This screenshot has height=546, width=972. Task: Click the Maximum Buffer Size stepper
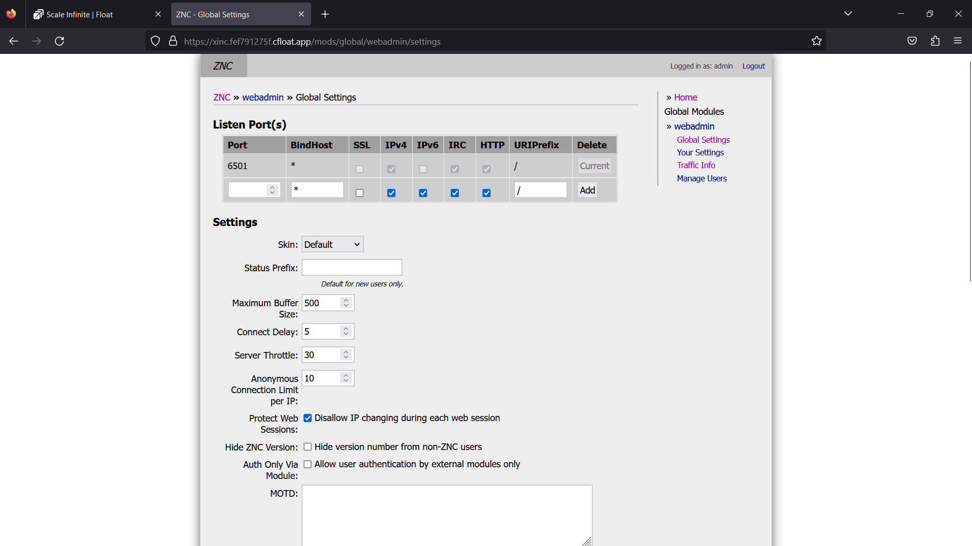pos(346,303)
